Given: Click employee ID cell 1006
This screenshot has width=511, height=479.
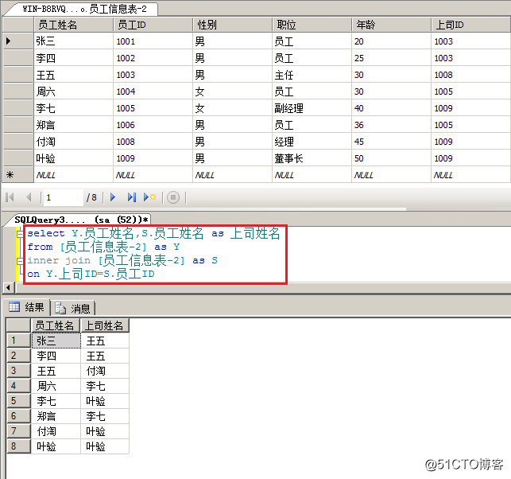Looking at the screenshot, I should [x=153, y=125].
